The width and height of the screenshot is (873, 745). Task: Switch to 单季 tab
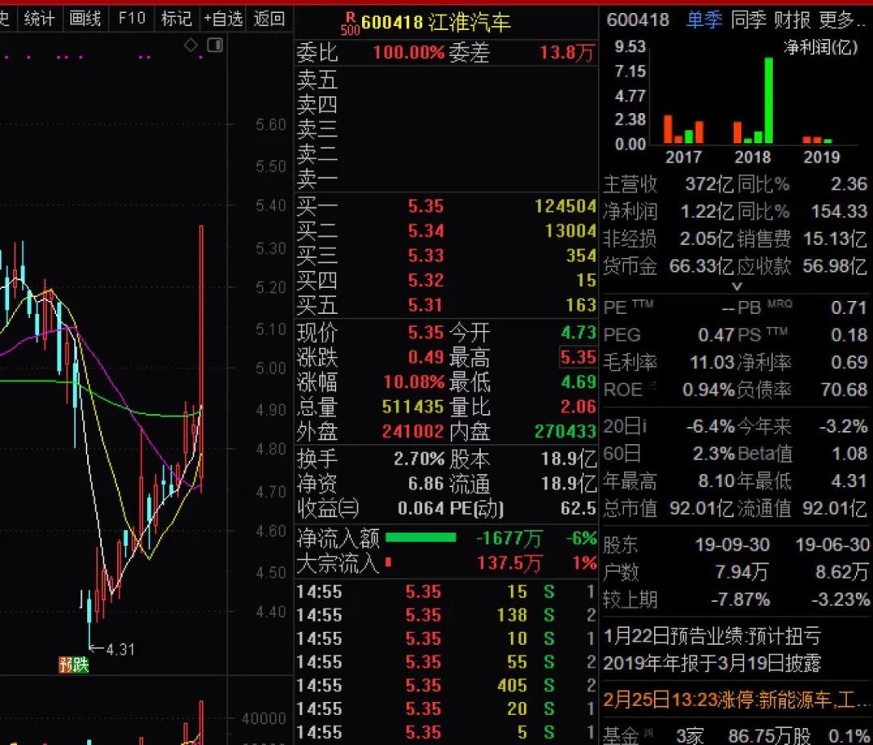tap(704, 20)
